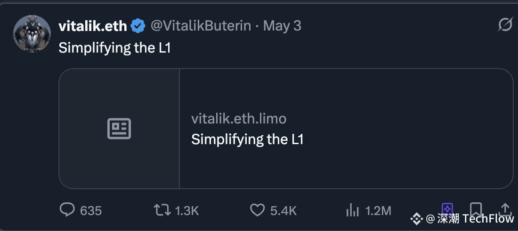Click the vitalik.eth display name
This screenshot has height=231, width=518.
[x=93, y=26]
